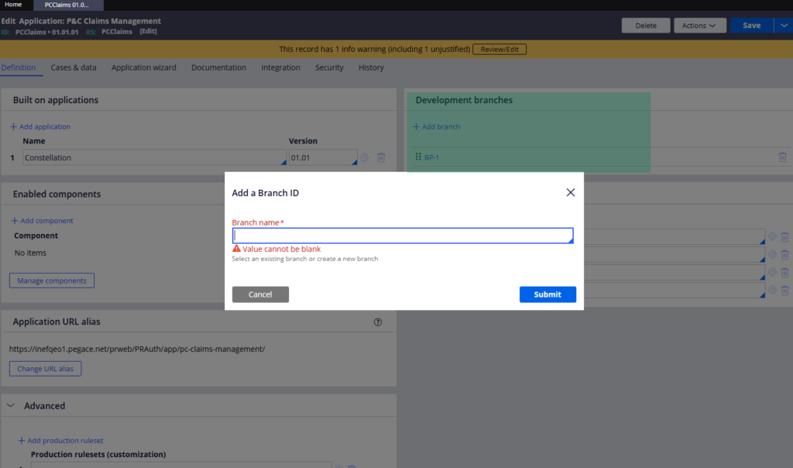Click the Development branches heading
Viewport: 793px width, 468px height.
(x=465, y=100)
